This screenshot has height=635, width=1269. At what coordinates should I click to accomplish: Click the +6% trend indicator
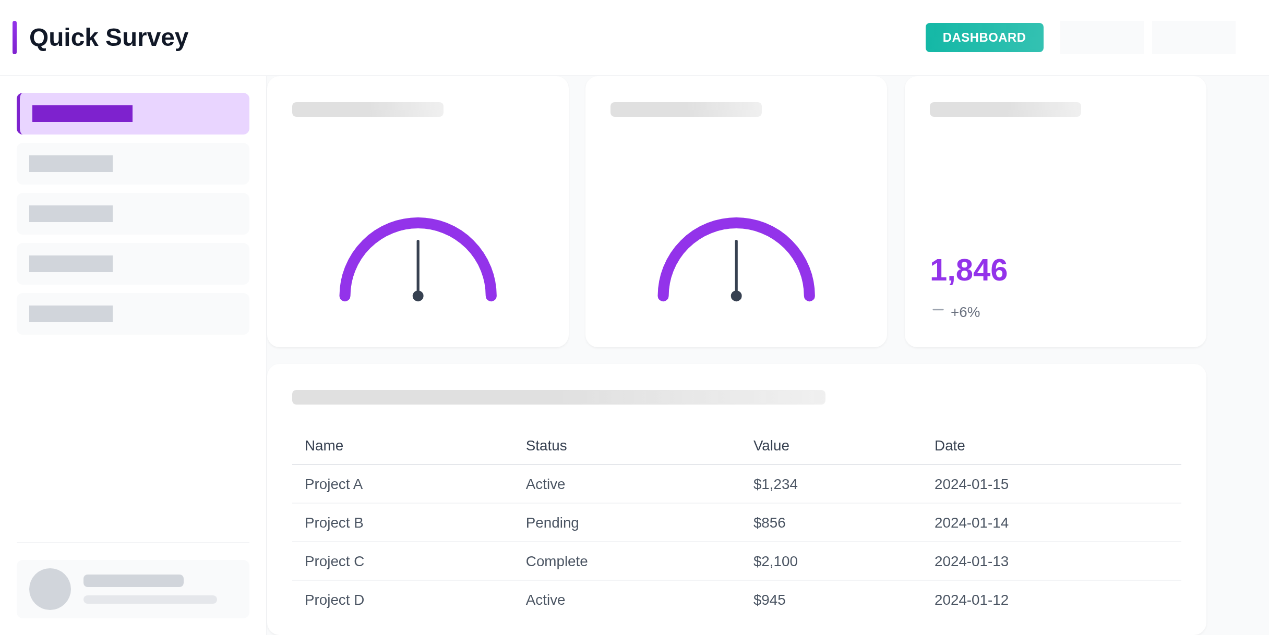pyautogui.click(x=964, y=312)
